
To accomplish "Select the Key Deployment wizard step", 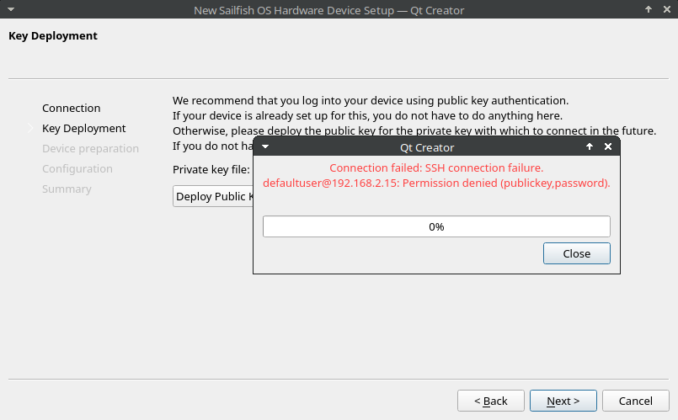I will [x=83, y=128].
